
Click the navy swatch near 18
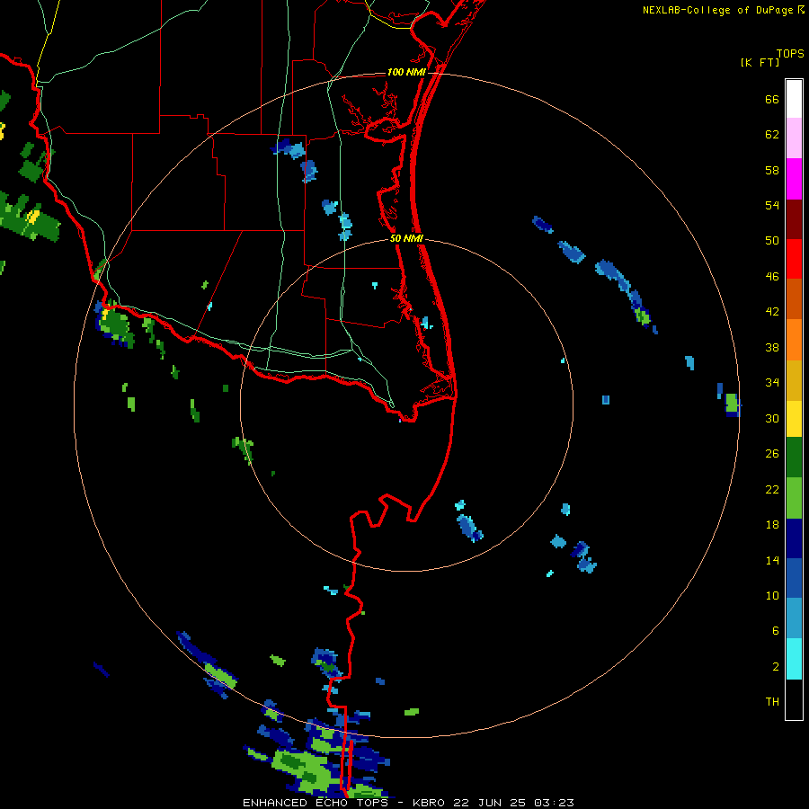pos(794,538)
